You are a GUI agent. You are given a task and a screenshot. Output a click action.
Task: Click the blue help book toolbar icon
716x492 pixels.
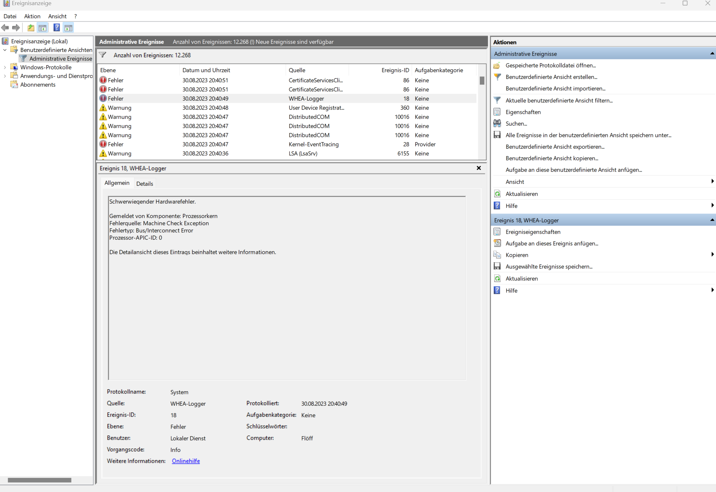pos(56,28)
